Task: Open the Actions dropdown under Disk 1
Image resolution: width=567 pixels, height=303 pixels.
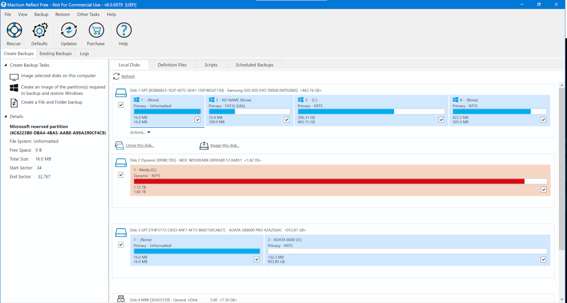Action: [x=140, y=132]
